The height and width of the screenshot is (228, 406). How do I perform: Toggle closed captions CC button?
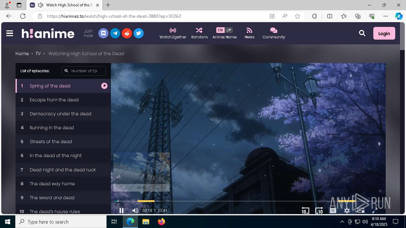[x=333, y=211]
